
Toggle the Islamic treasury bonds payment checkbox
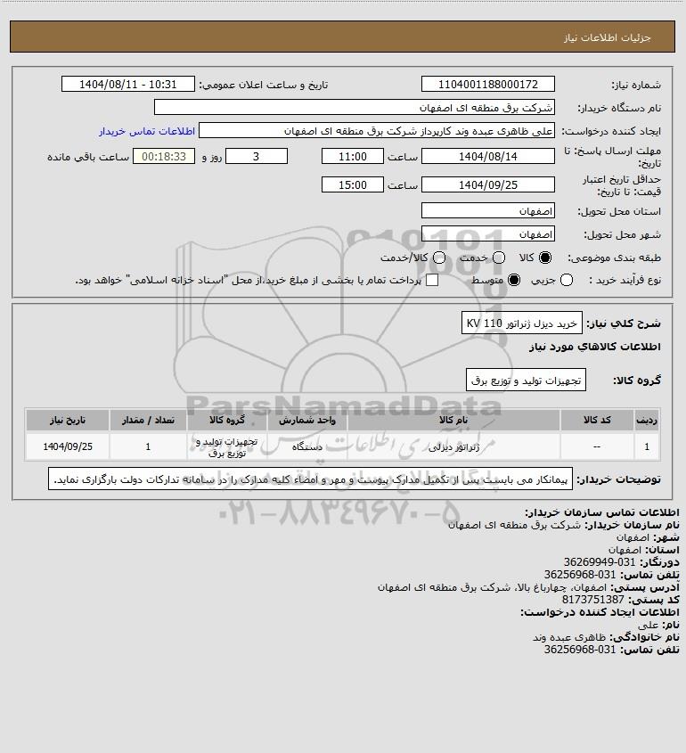pyautogui.click(x=432, y=280)
